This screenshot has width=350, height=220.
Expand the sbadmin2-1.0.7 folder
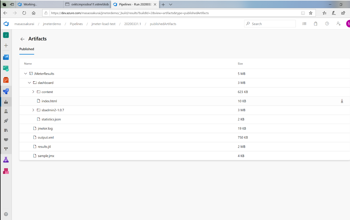pos(33,110)
